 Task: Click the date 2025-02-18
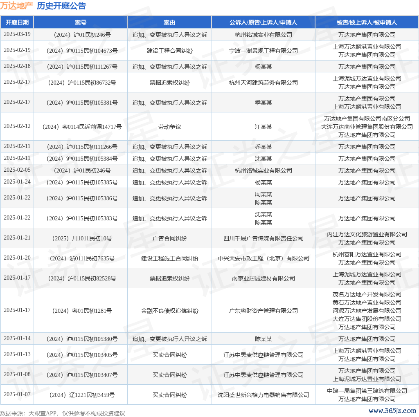17,66
